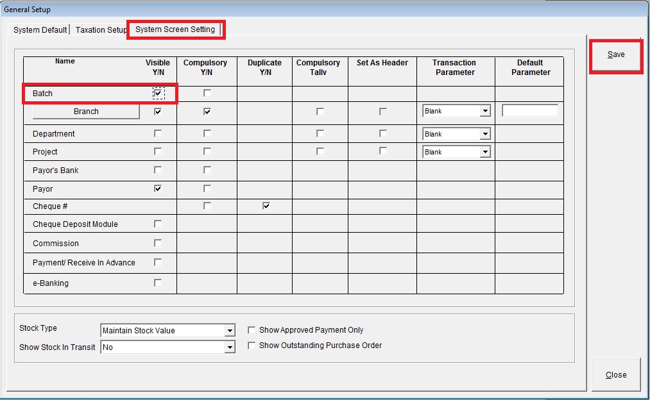Open the Stock Type dropdown
Image resolution: width=650 pixels, height=400 pixels.
230,331
